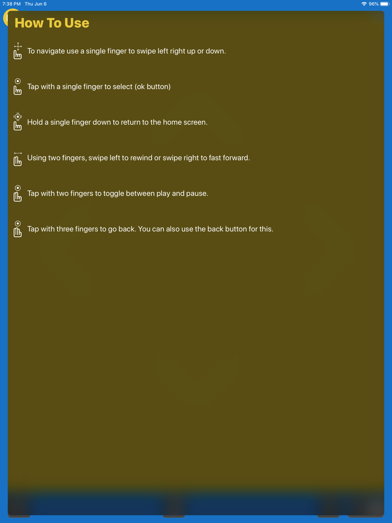Tap the battery indicator icon
Image resolution: width=392 pixels, height=523 pixels.
click(x=385, y=4)
